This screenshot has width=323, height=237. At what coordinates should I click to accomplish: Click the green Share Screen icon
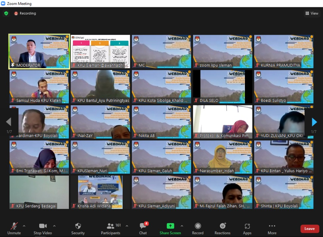tap(170, 226)
